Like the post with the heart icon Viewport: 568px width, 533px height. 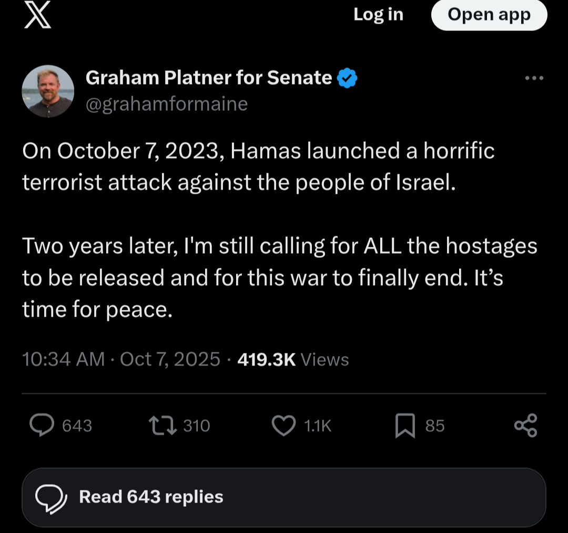point(283,425)
